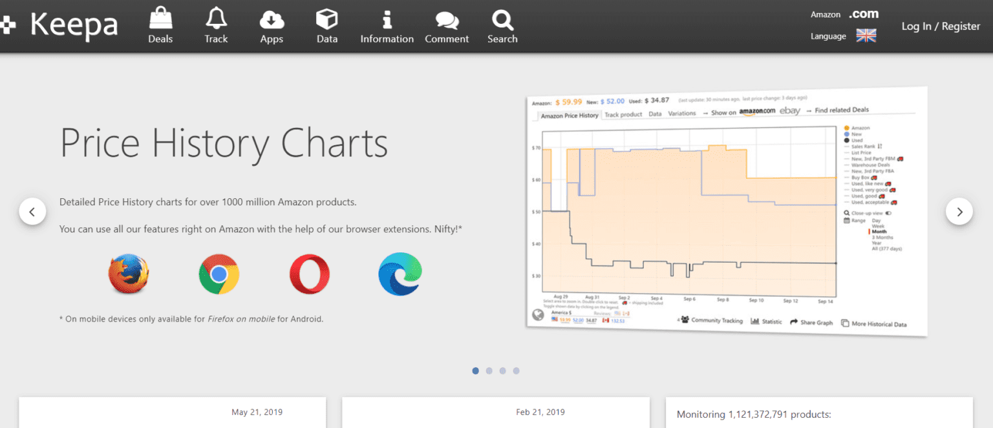
Task: Switch to the Track product tab
Action: click(623, 114)
